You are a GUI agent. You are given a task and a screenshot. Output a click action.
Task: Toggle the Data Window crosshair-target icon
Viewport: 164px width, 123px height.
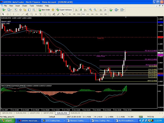pyautogui.click(x=20, y=10)
